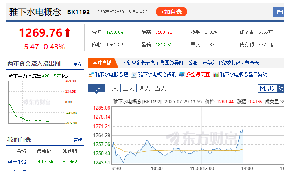Viewport: 284px width, 171px height.
Task: Open 更多 beside 两市资金流入流出图
Action: [78, 64]
